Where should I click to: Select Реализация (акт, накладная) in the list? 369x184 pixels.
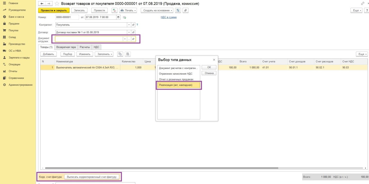178,85
